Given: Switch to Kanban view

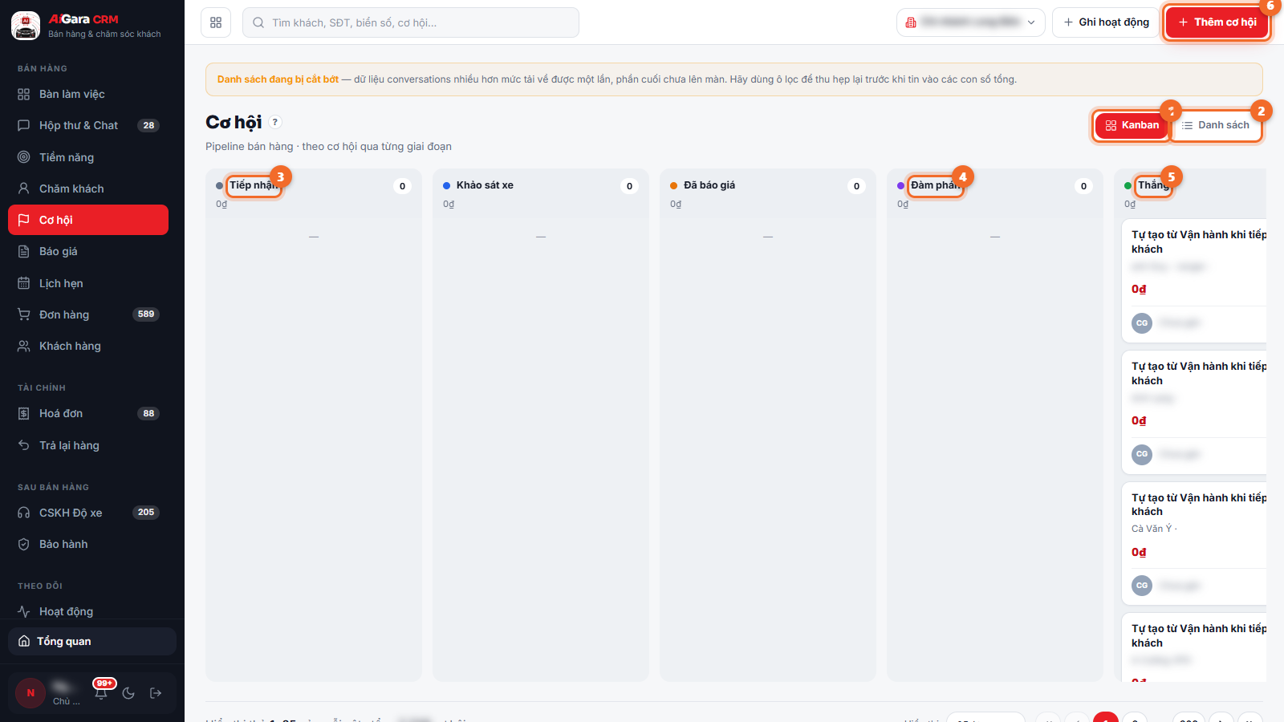Looking at the screenshot, I should [x=1132, y=125].
